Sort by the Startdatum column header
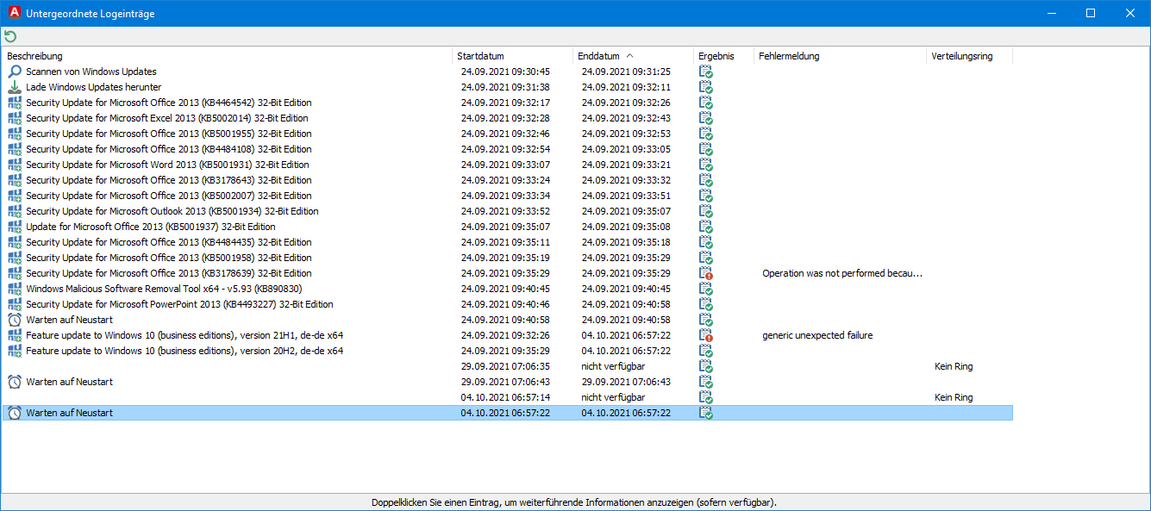Image resolution: width=1151 pixels, height=511 pixels. (513, 56)
